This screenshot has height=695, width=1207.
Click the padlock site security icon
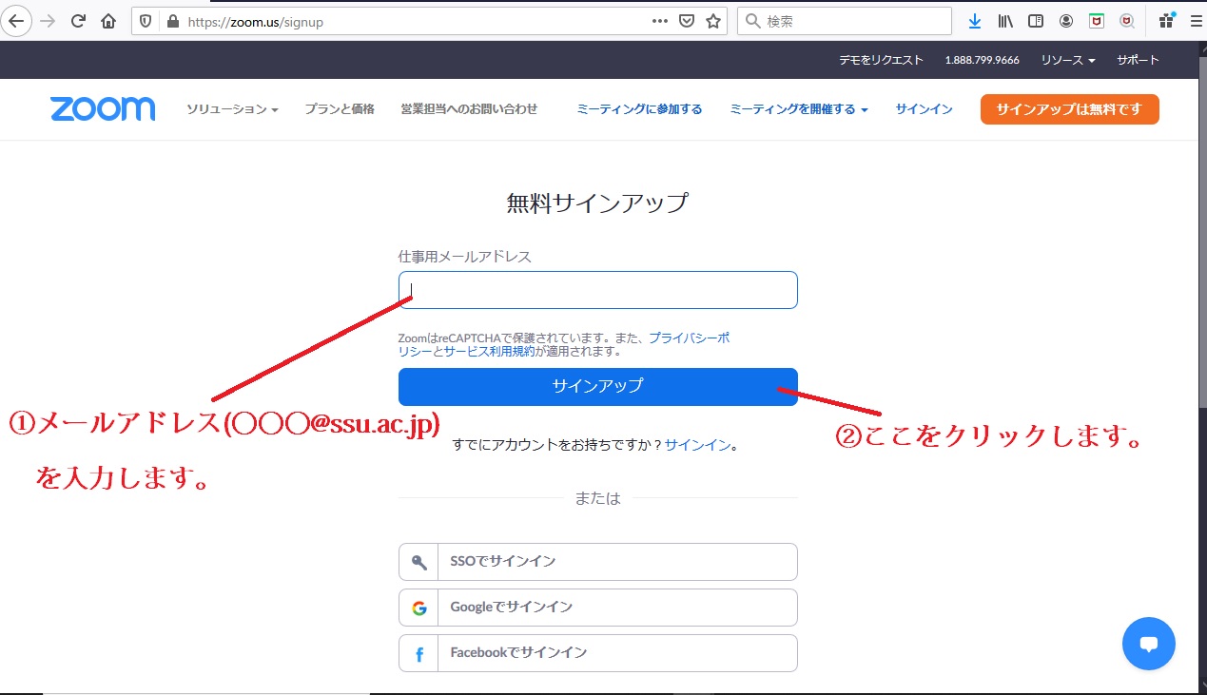point(172,21)
